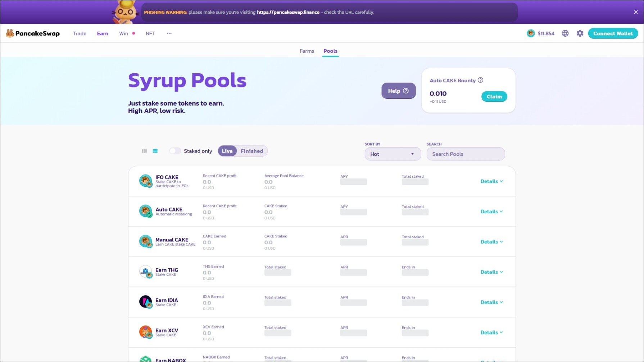The height and width of the screenshot is (362, 644).
Task: Expand Details for IFO CAKE
Action: pyautogui.click(x=491, y=181)
